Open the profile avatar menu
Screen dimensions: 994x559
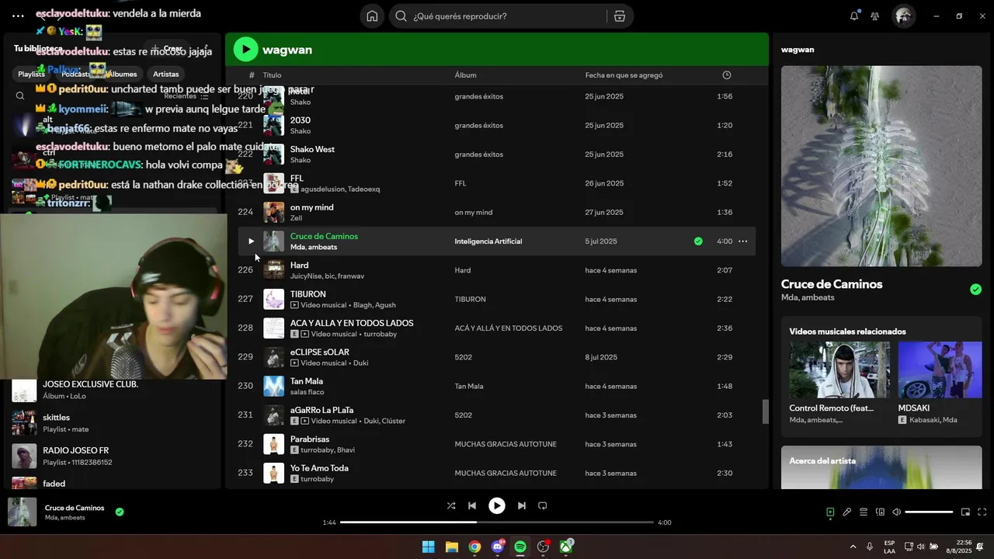[903, 16]
